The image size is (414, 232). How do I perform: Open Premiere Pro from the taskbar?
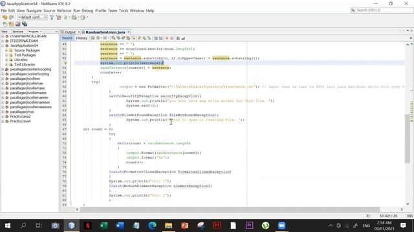pyautogui.click(x=249, y=226)
